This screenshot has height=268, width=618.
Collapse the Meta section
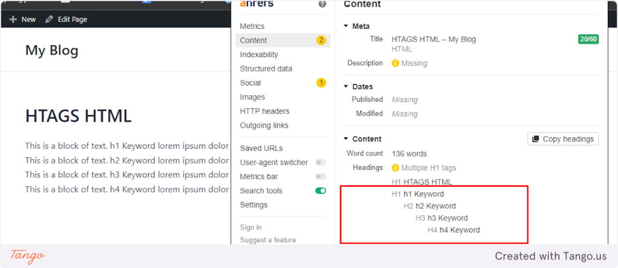click(346, 26)
